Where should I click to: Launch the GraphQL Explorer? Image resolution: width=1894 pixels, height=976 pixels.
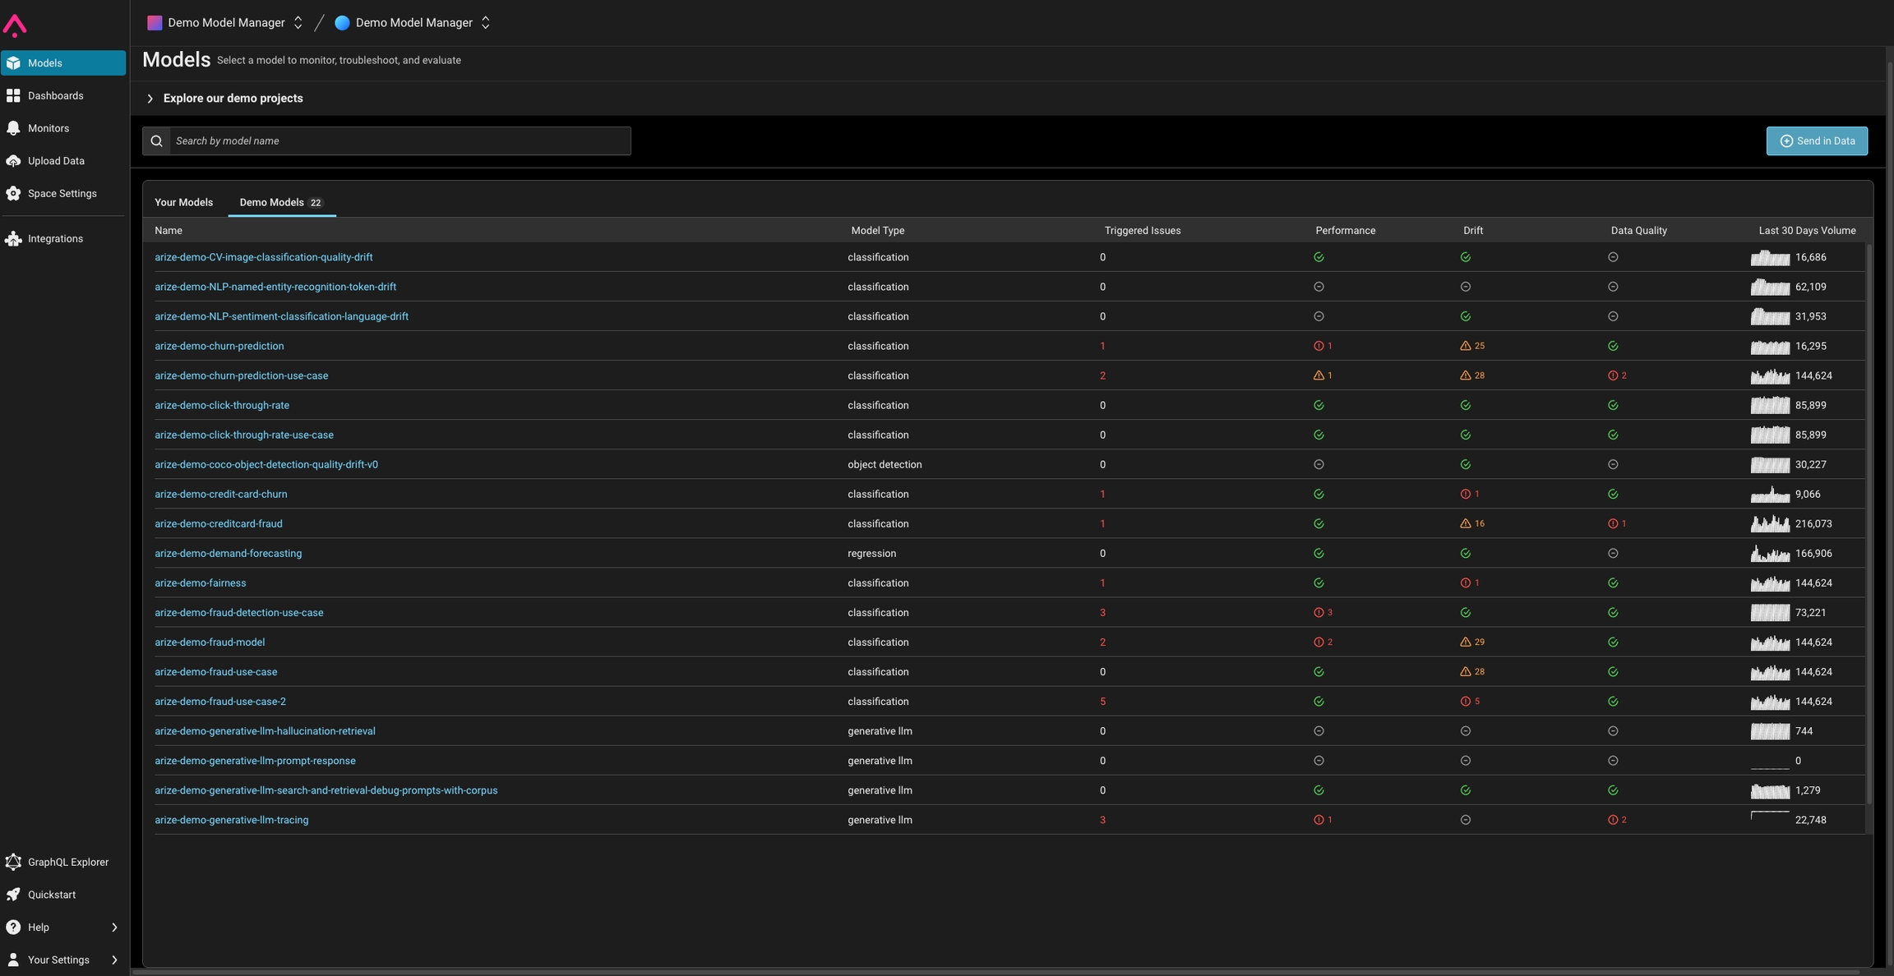click(67, 862)
